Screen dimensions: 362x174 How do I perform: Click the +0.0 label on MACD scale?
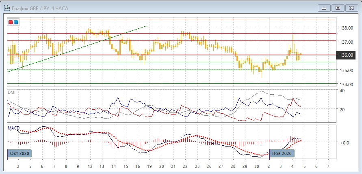click(345, 142)
